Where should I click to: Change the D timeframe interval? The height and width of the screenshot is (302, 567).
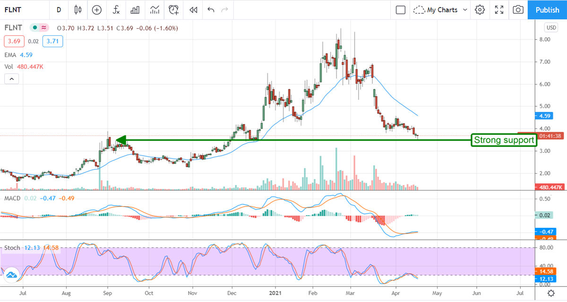[x=59, y=9]
